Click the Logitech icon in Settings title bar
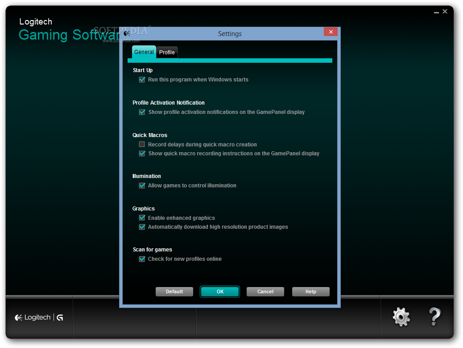The height and width of the screenshot is (348, 463). pyautogui.click(x=127, y=33)
